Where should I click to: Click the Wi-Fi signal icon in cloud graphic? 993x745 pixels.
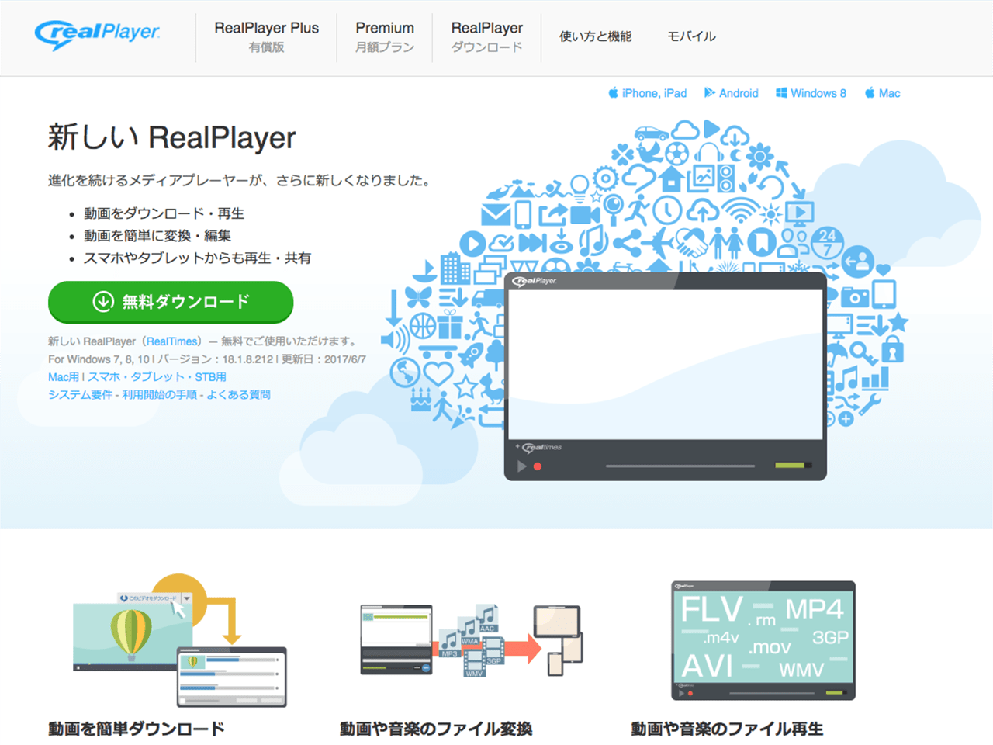[741, 210]
